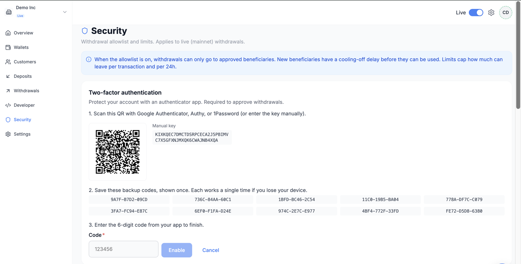The image size is (521, 264).
Task: Click backup code 11C0-19B5-BA04
Action: [380, 200]
